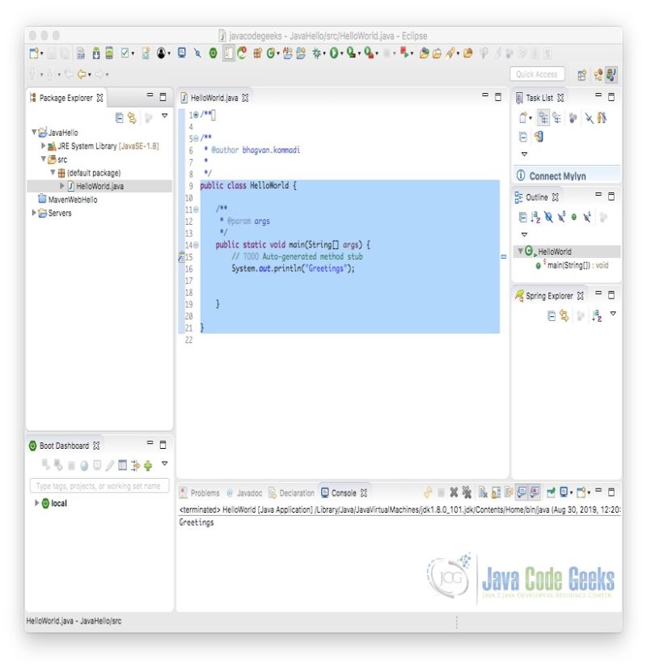Toggle Hide Static Members in the Outline view
This screenshot has width=647, height=672.
click(561, 217)
